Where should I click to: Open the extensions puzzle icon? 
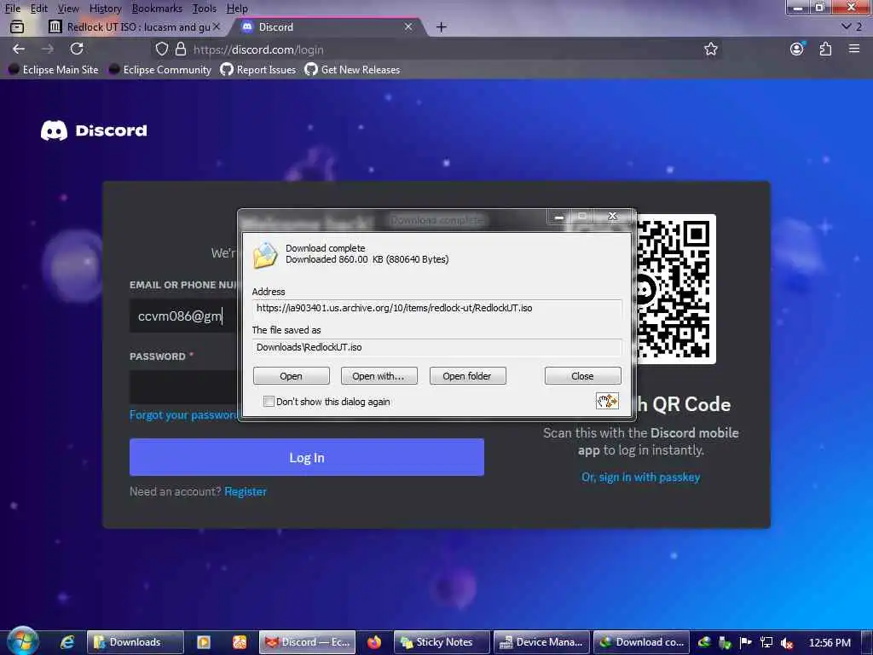coord(825,49)
